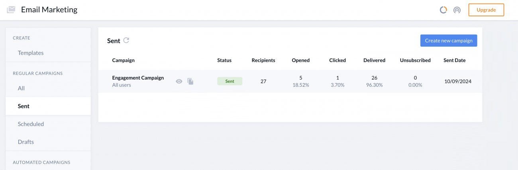This screenshot has width=518, height=170.
Task: Click the Recipients column header
Action: pyautogui.click(x=263, y=61)
